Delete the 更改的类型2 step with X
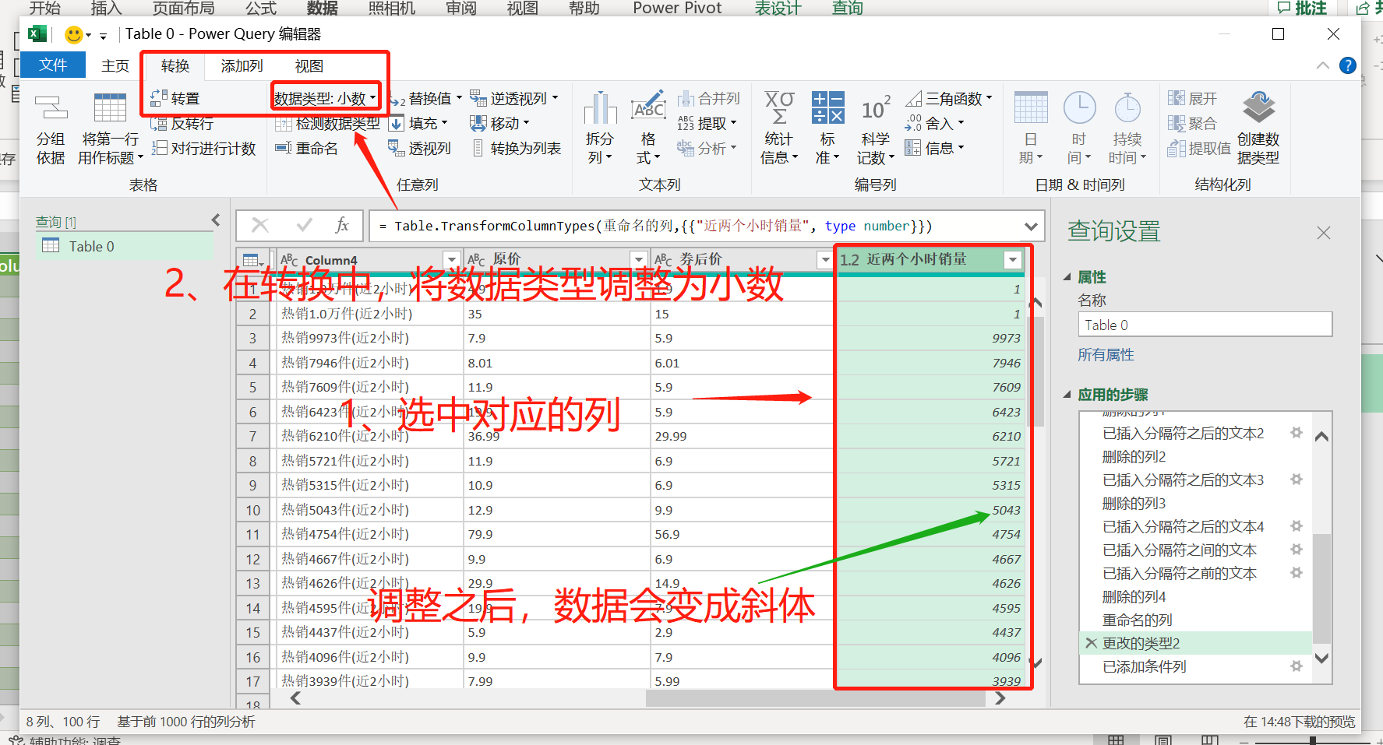This screenshot has height=745, width=1383. tap(1092, 643)
